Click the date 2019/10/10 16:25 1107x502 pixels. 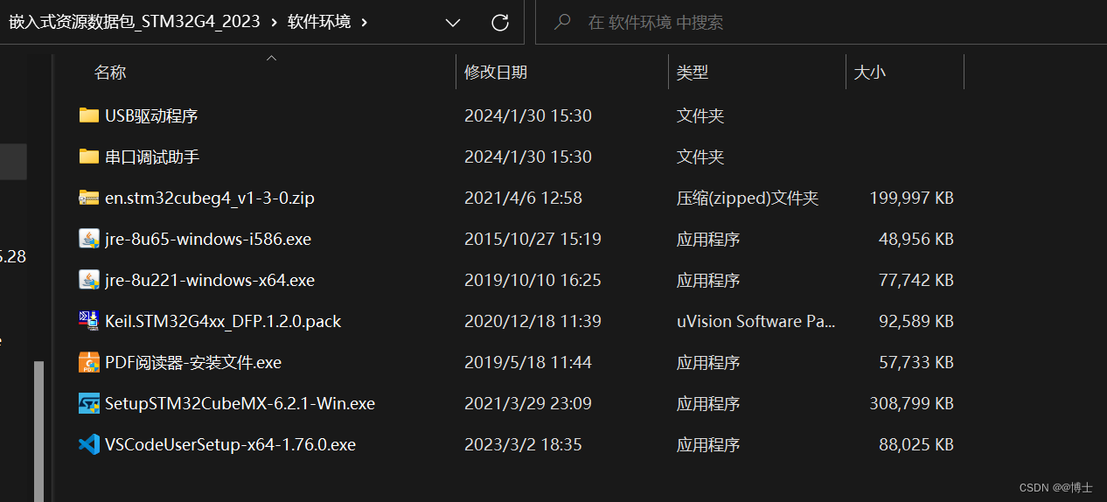tap(533, 280)
